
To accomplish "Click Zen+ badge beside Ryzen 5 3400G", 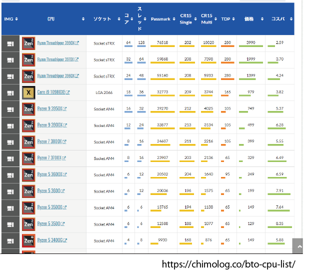I will tap(28, 240).
